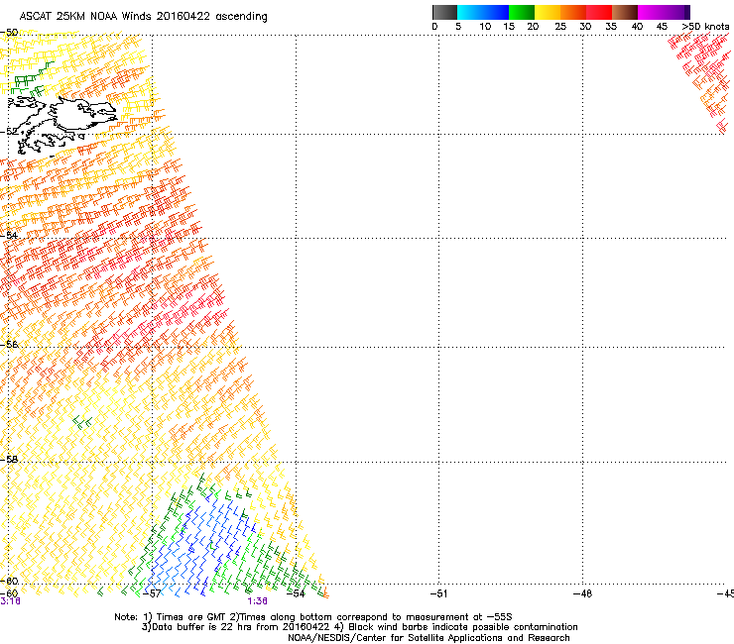Click the red 30-35 knots legend color segment

599,12
